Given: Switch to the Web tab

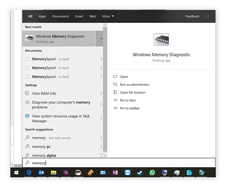Looking at the screenshot, I should click(92, 16).
